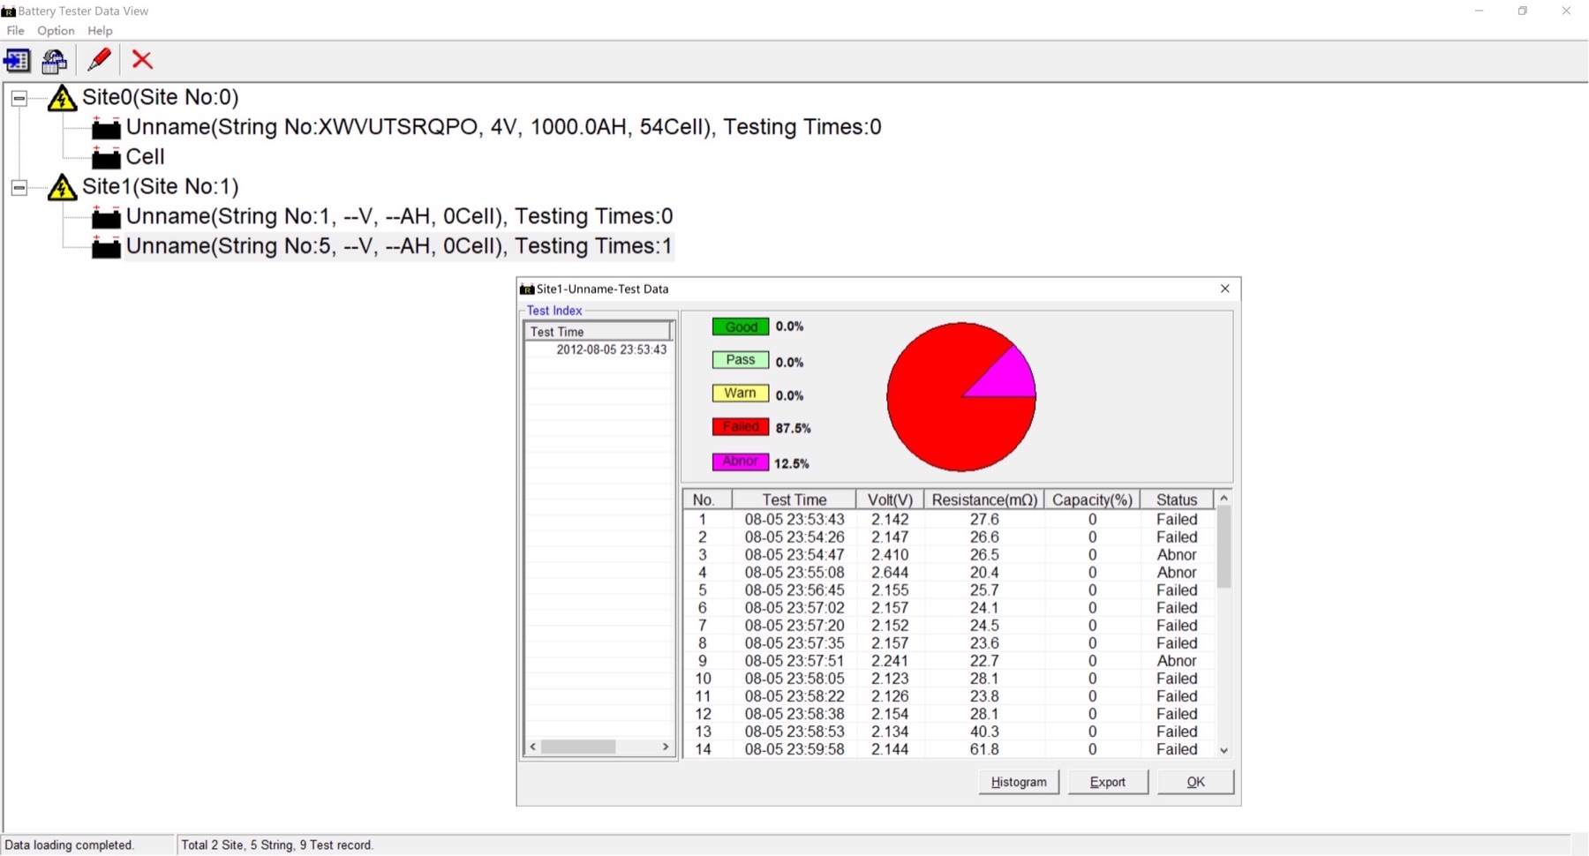
Task: Click the red X delete icon
Action: point(142,60)
